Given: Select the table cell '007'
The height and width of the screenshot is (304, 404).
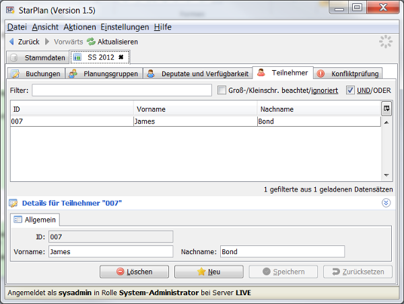Looking at the screenshot, I should [x=72, y=121].
